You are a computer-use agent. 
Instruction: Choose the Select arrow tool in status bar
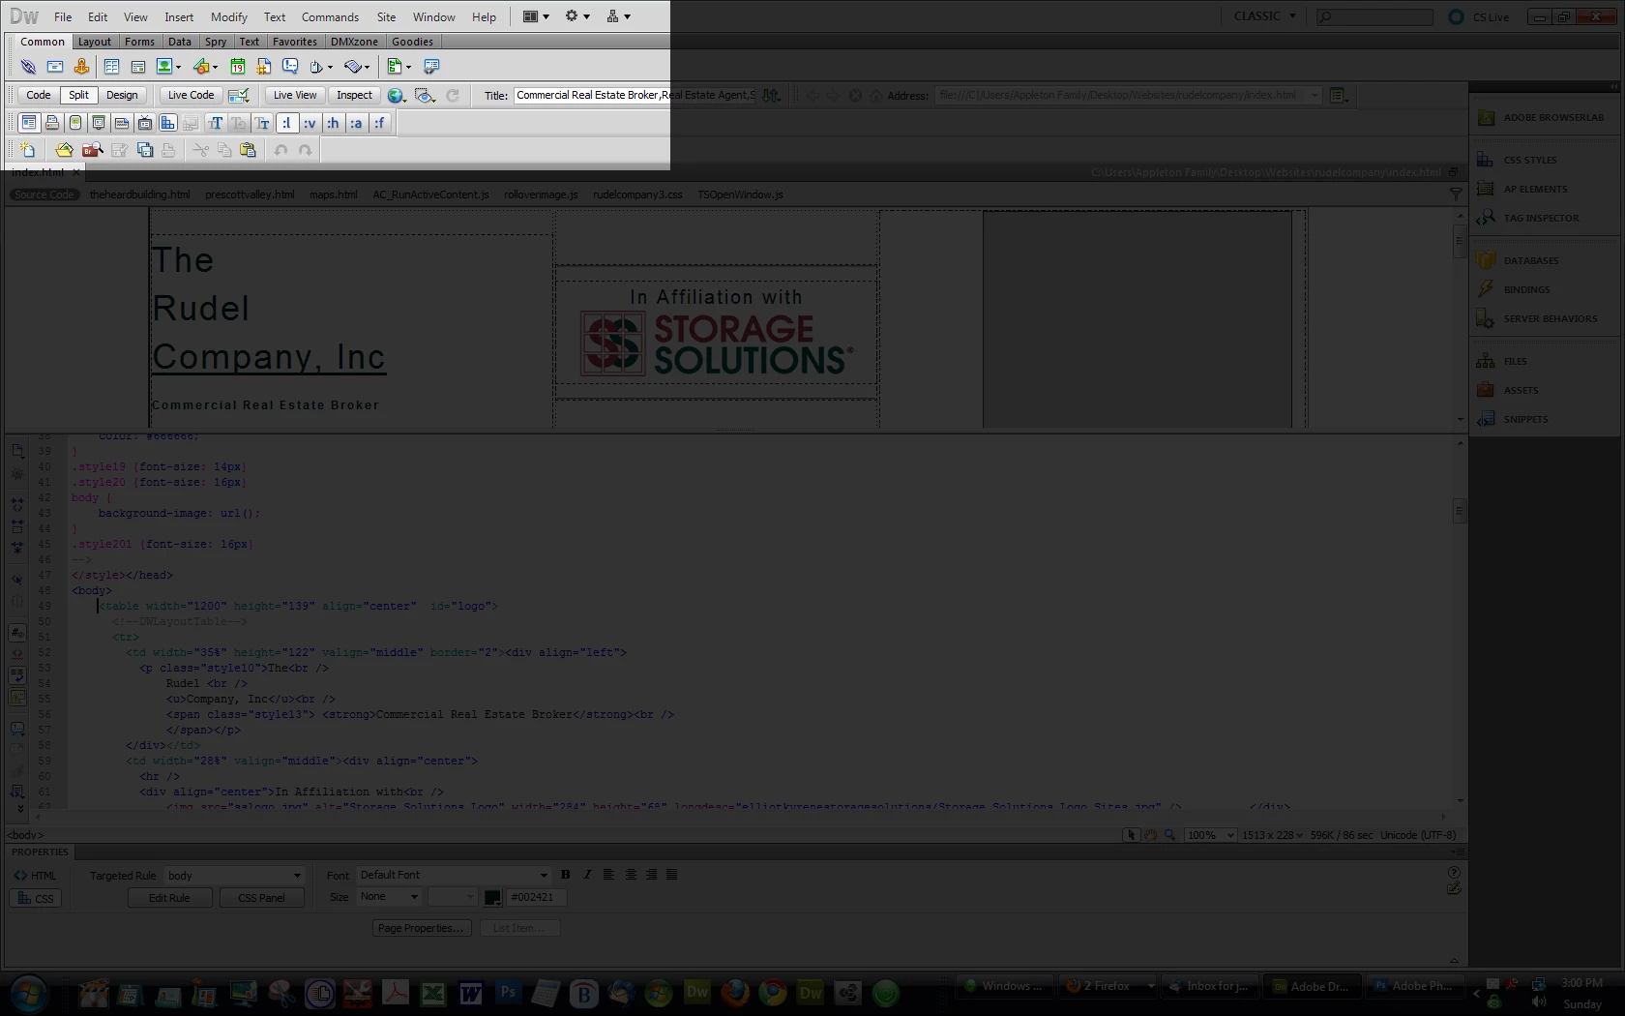tap(1131, 835)
